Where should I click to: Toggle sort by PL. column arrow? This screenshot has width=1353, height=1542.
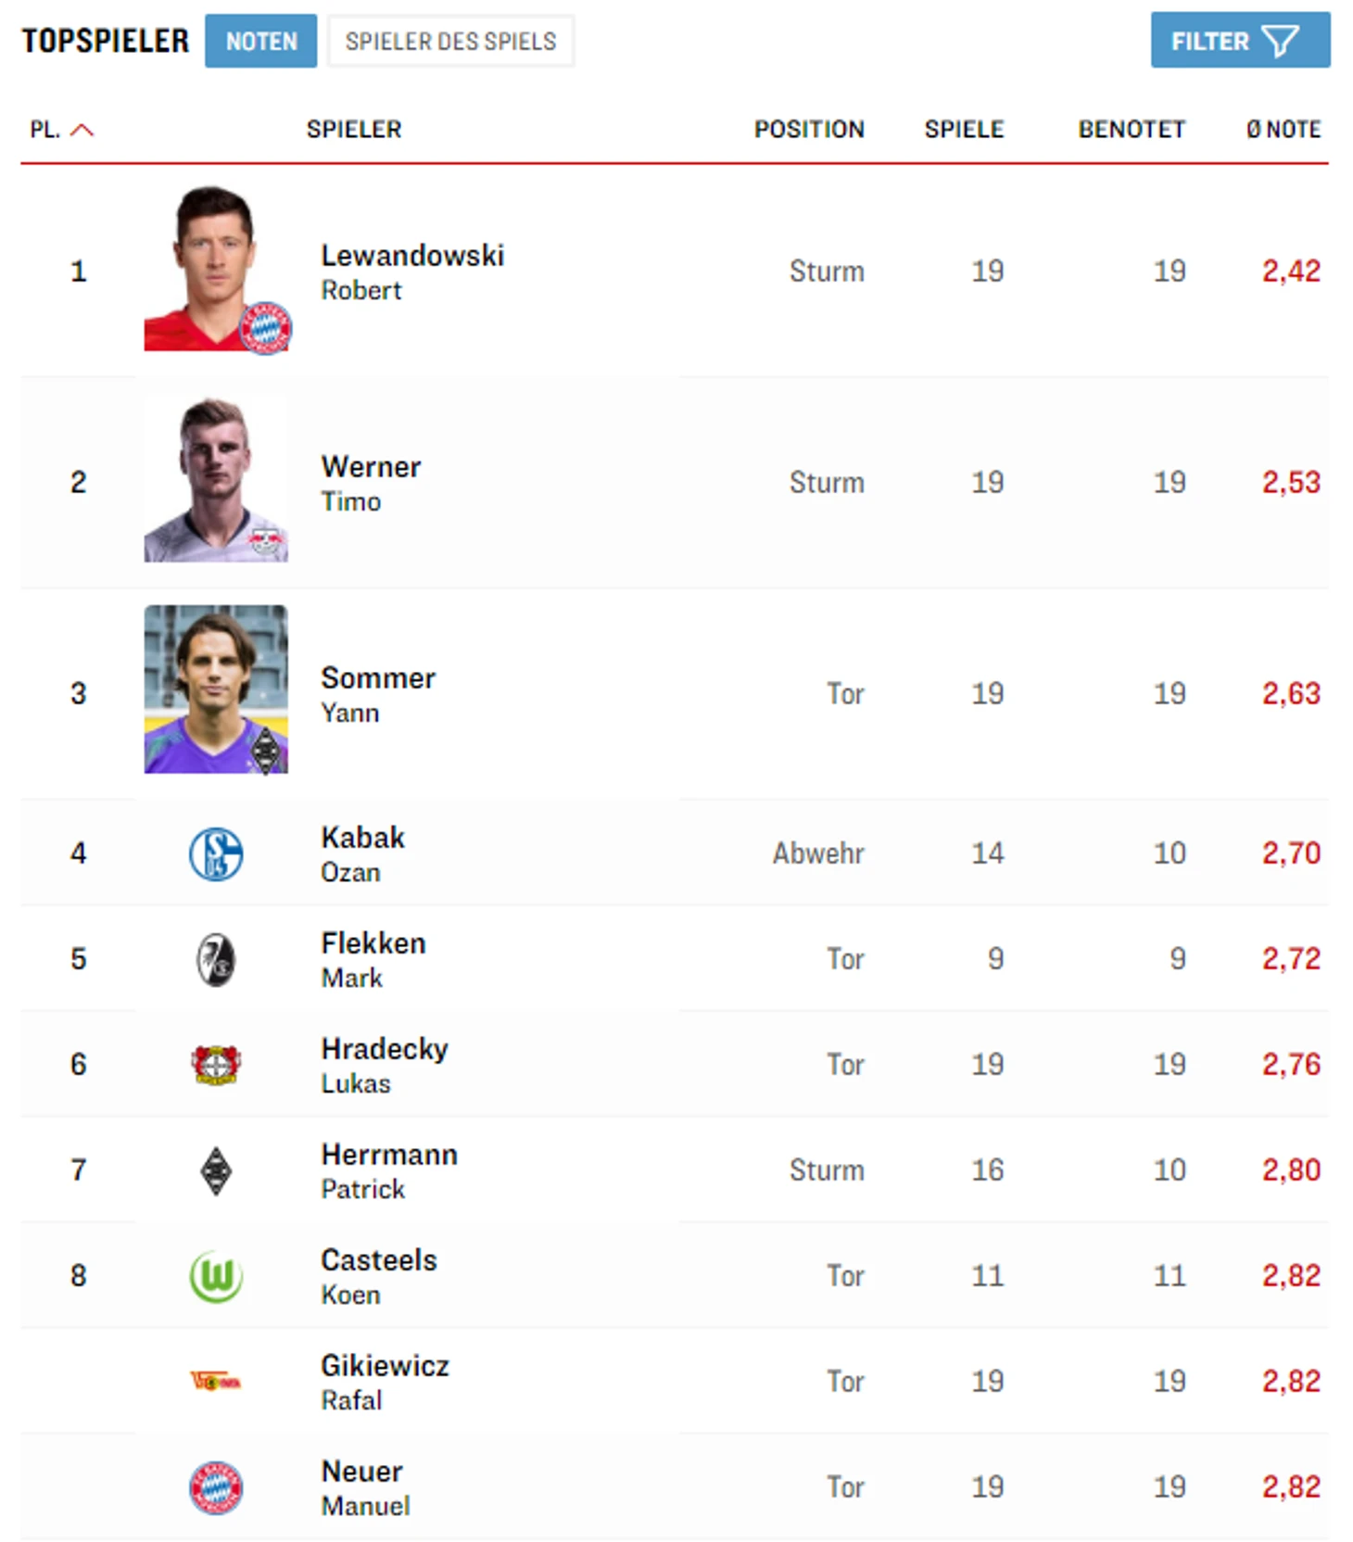pyautogui.click(x=82, y=130)
